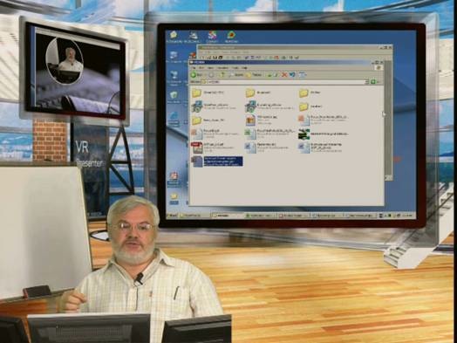Click the Start button on taskbar
Image resolution: width=457 pixels, height=343 pixels.
(x=172, y=216)
